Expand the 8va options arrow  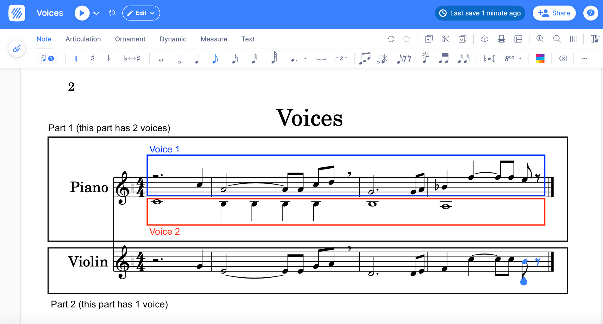pyautogui.click(x=520, y=58)
